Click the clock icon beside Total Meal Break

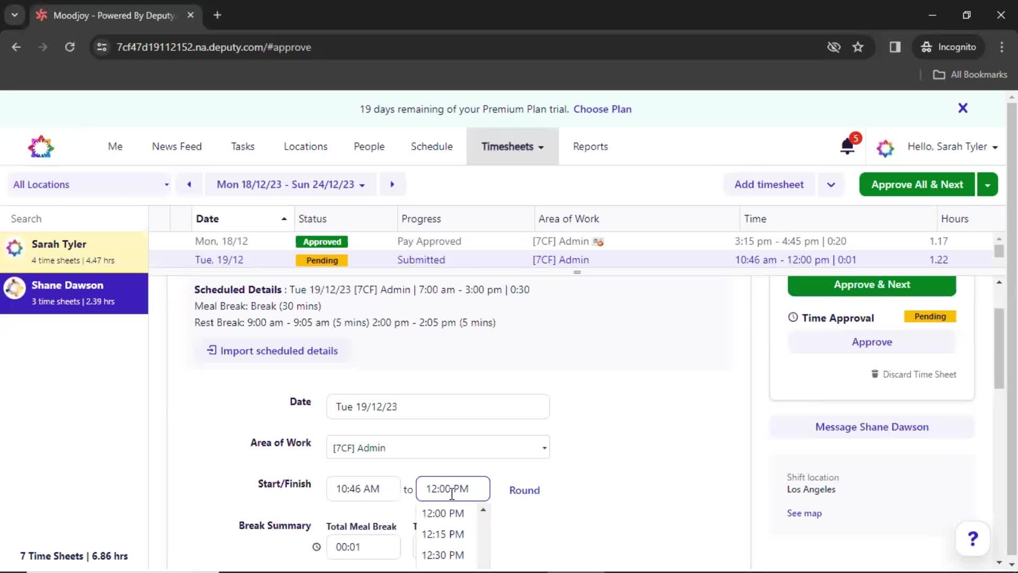coord(317,547)
